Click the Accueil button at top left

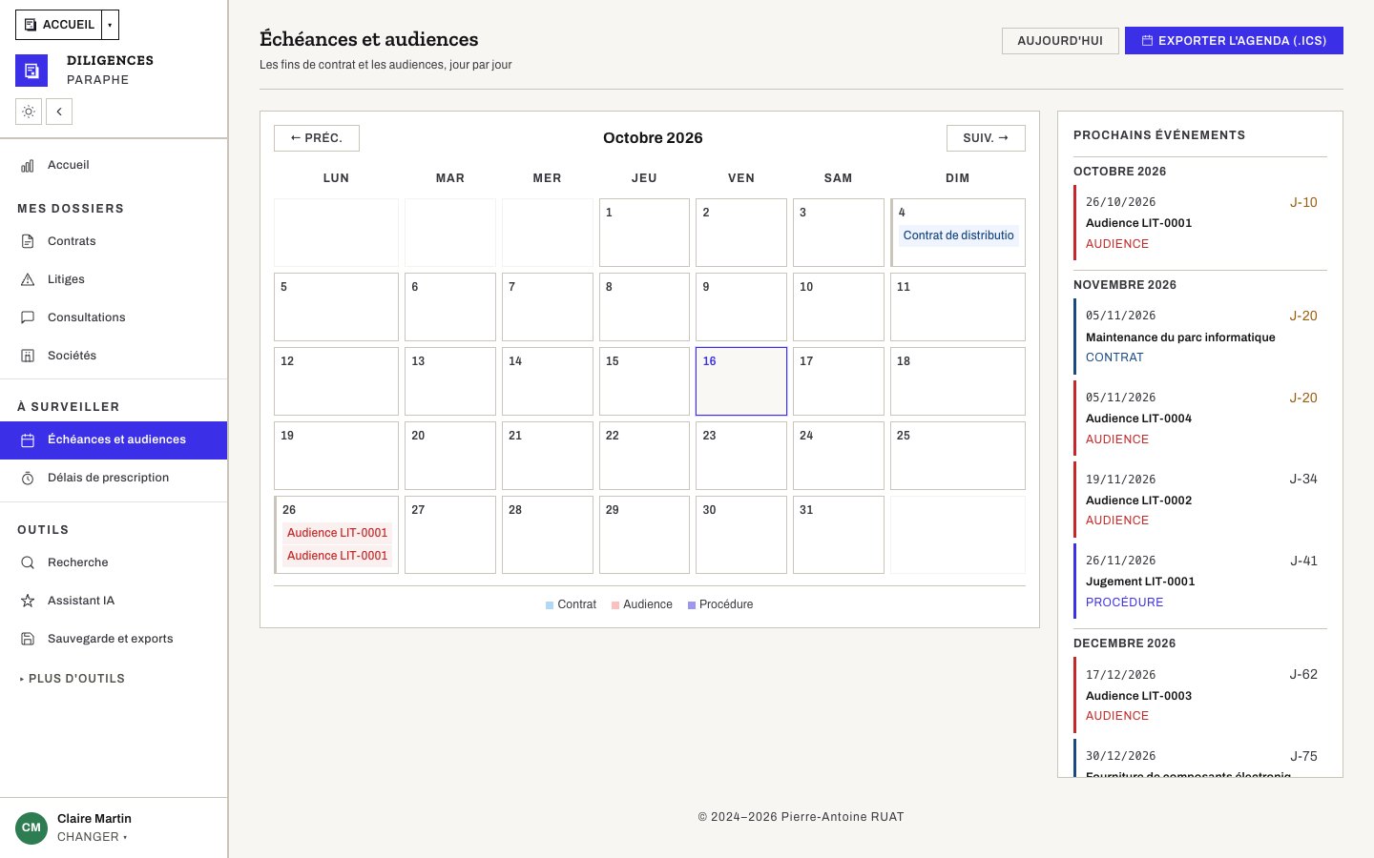(58, 25)
